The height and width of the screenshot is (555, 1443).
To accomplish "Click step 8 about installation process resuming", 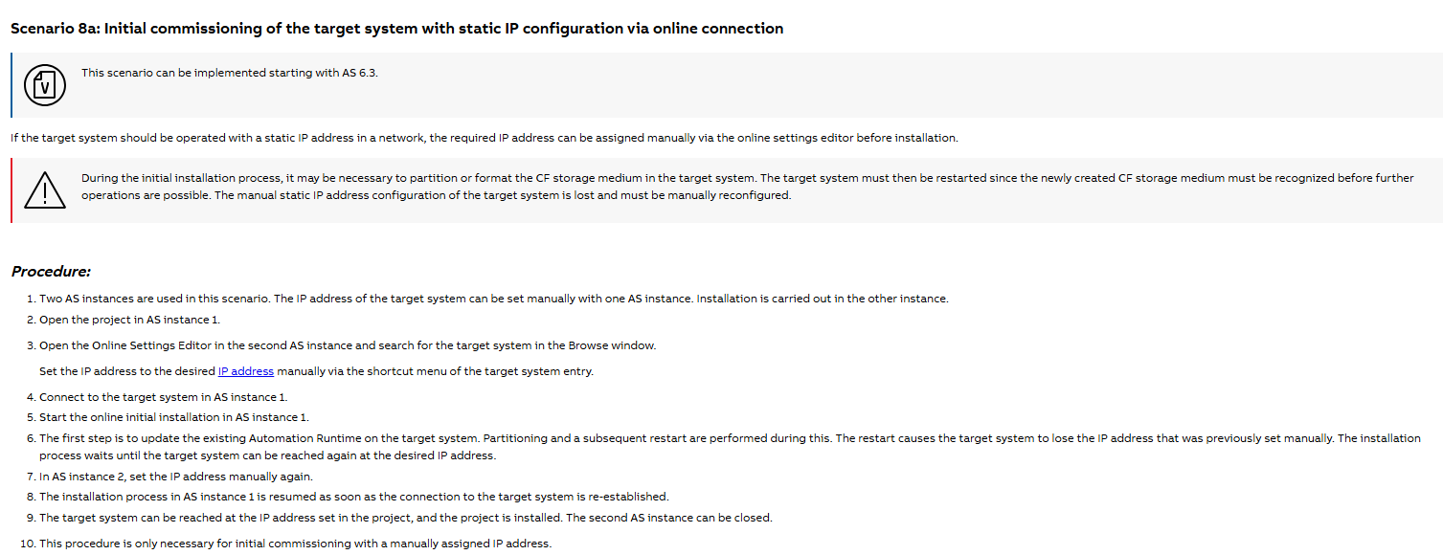I will (x=353, y=497).
